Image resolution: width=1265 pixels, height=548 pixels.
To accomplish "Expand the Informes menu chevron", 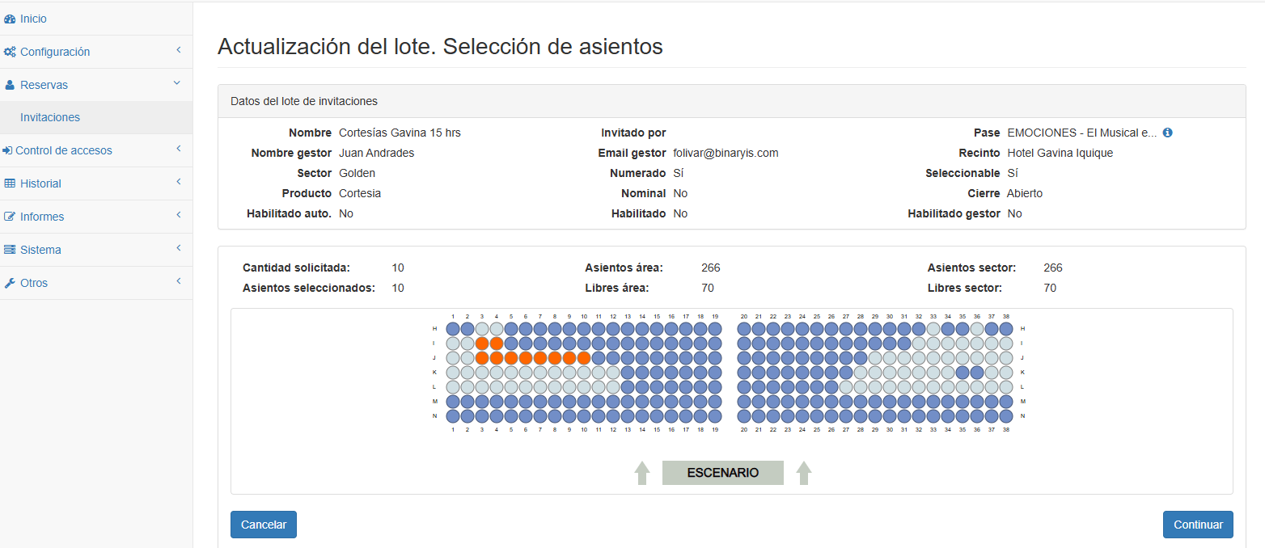I will point(178,216).
